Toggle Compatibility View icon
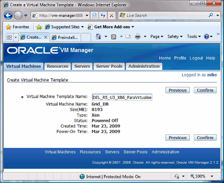 94,16
